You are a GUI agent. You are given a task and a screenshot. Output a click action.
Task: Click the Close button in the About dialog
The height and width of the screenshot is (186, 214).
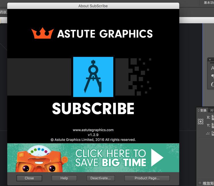click(x=29, y=178)
